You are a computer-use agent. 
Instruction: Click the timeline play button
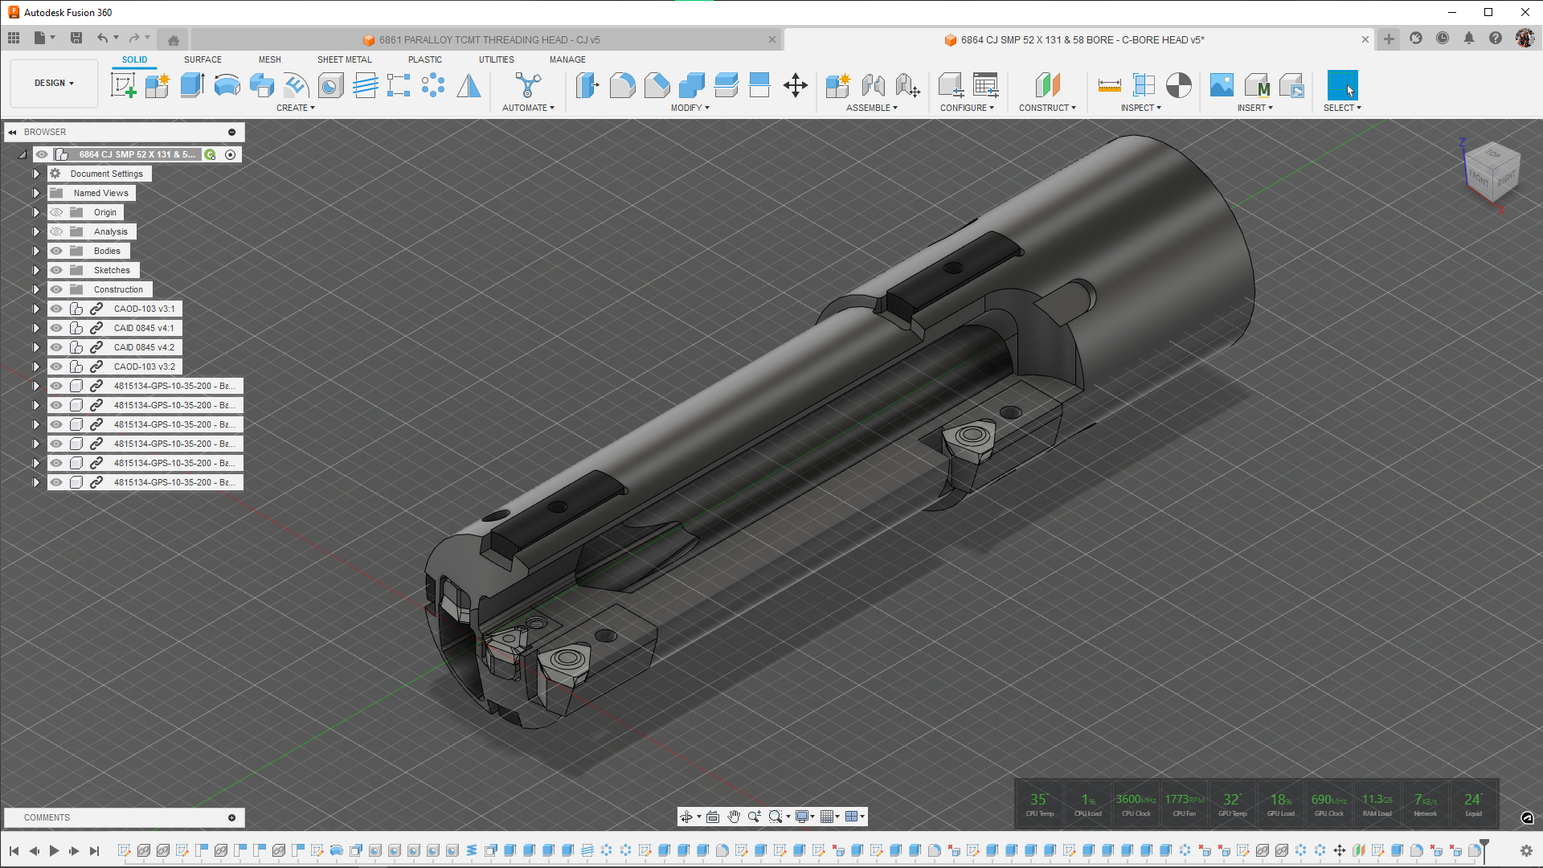point(54,850)
